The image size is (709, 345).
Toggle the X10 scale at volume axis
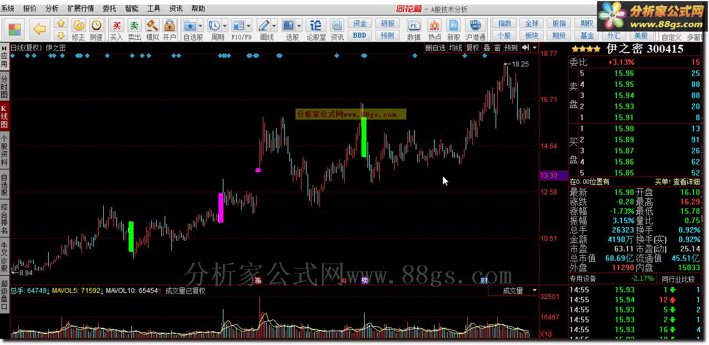[546, 334]
